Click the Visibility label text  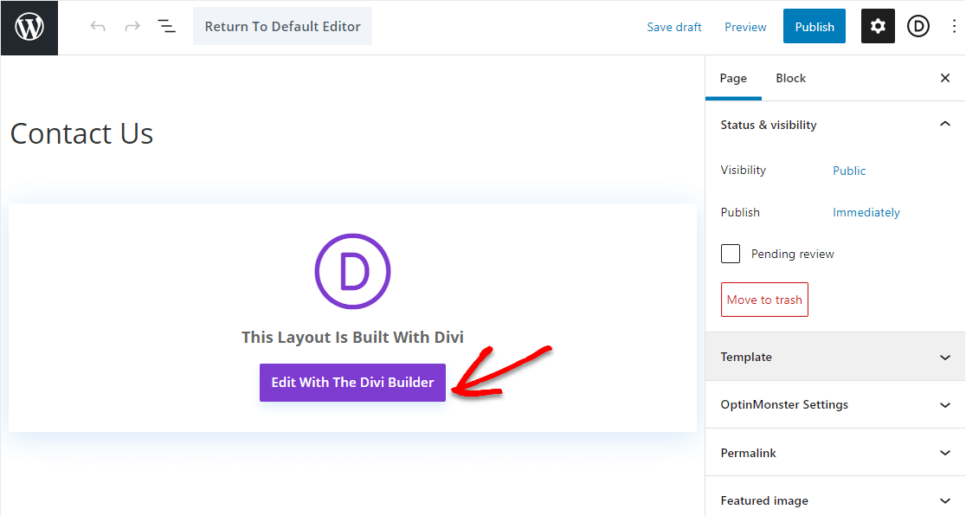(x=743, y=171)
